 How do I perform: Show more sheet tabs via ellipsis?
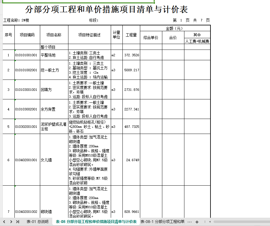tap(190, 222)
